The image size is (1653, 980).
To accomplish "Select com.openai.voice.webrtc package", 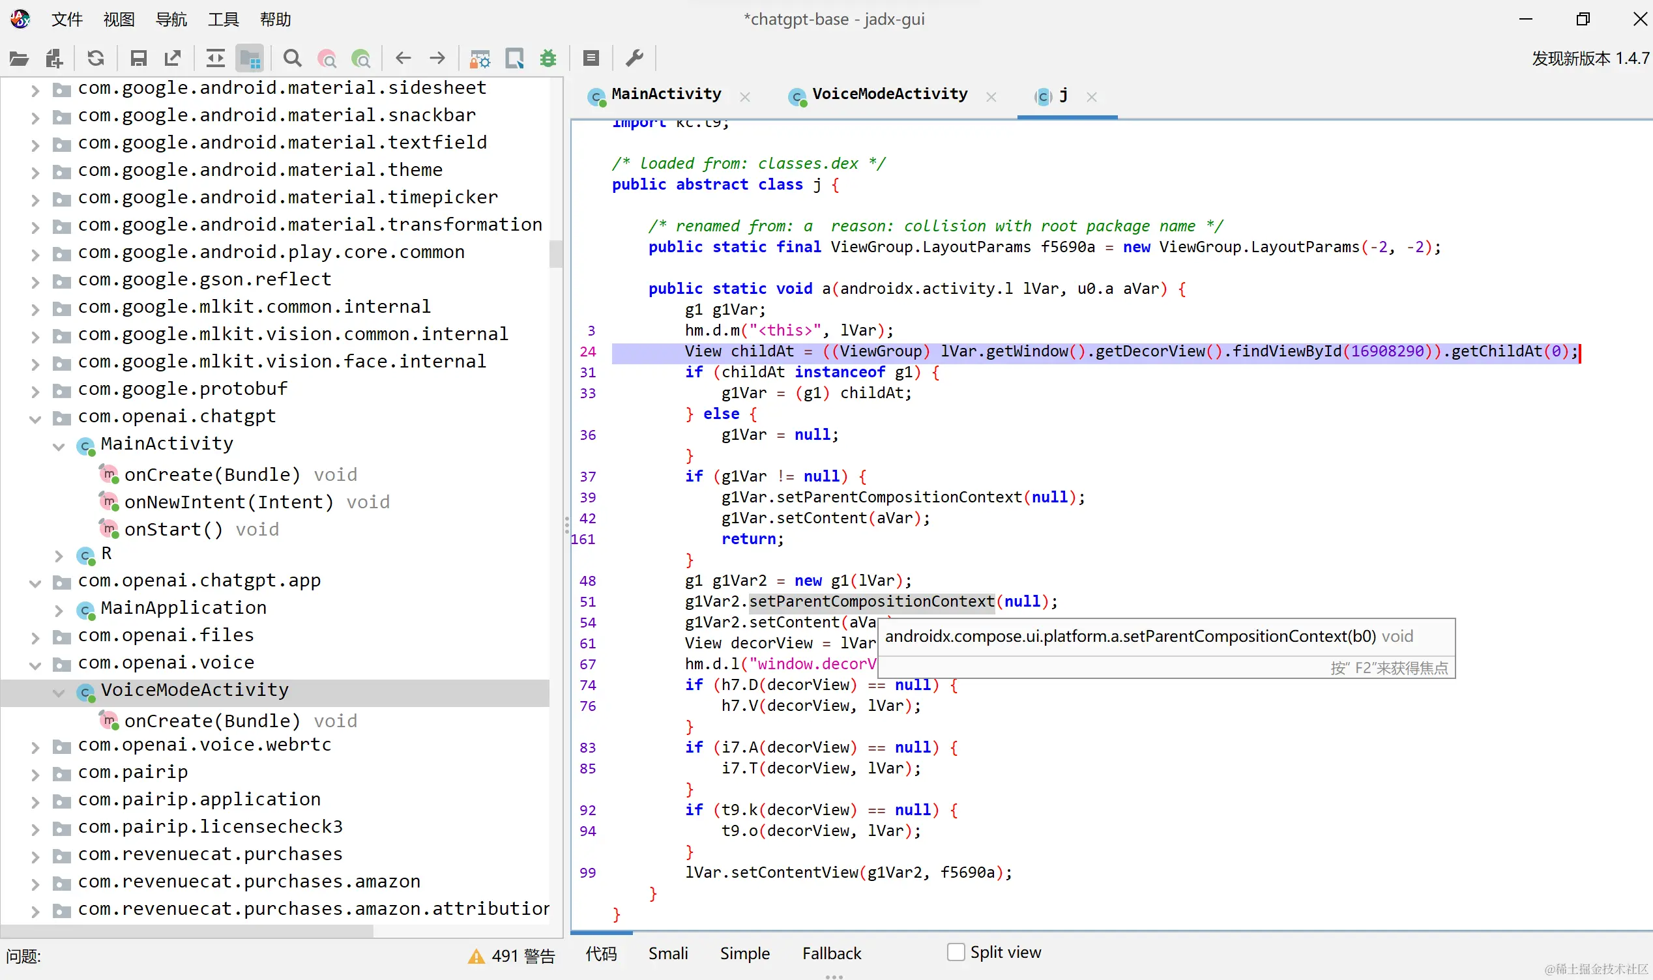I will (x=205, y=745).
